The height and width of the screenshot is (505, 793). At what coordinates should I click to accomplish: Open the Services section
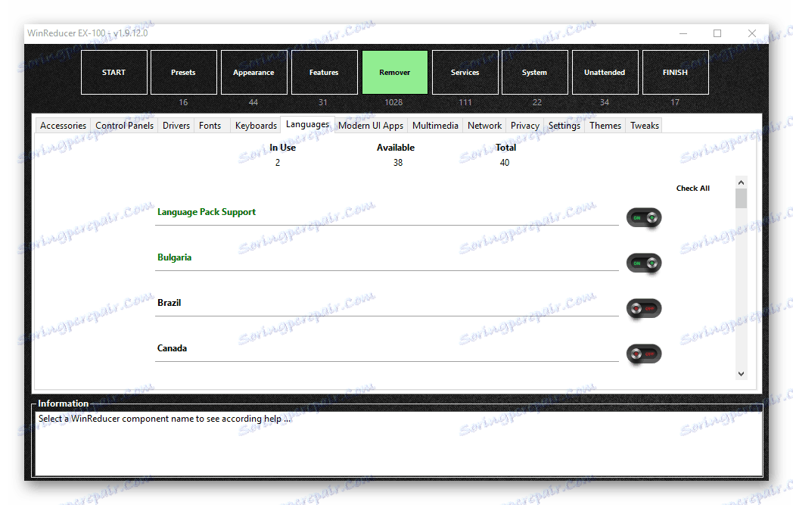(x=465, y=73)
